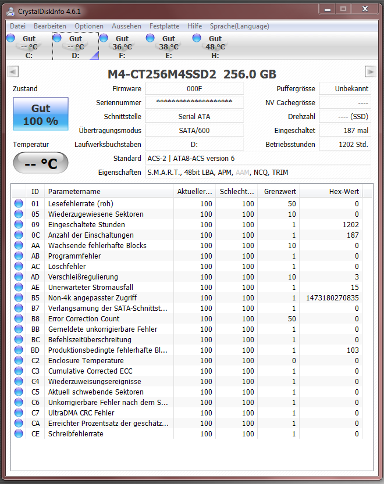Click the Firmware field showing 000F
Viewport: 384px width, 484px height.
coord(194,89)
